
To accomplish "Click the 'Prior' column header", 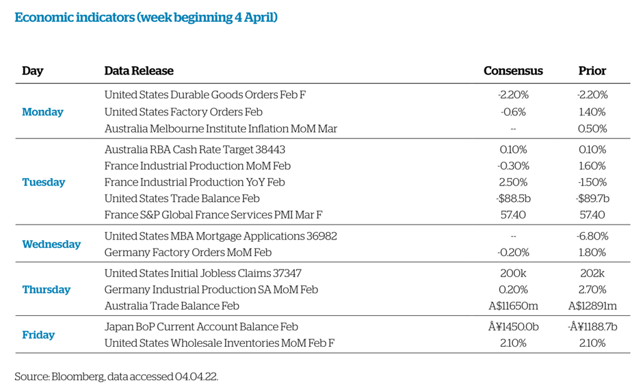I will pos(592,71).
